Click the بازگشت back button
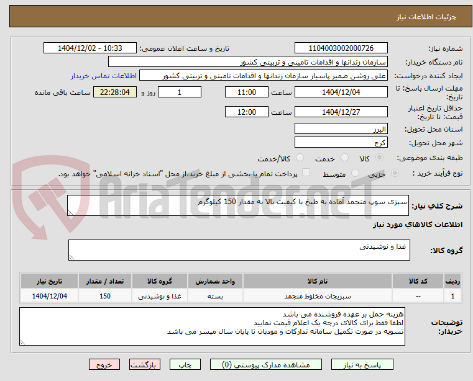This screenshot has width=473, height=381. pyautogui.click(x=144, y=364)
